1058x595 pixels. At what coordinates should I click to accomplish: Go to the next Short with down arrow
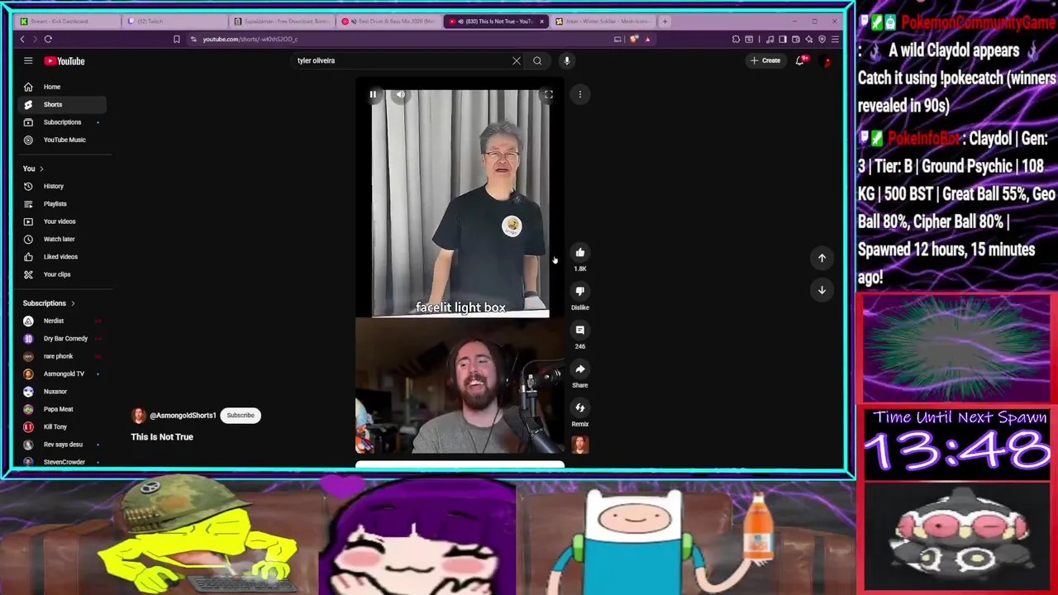tap(822, 290)
